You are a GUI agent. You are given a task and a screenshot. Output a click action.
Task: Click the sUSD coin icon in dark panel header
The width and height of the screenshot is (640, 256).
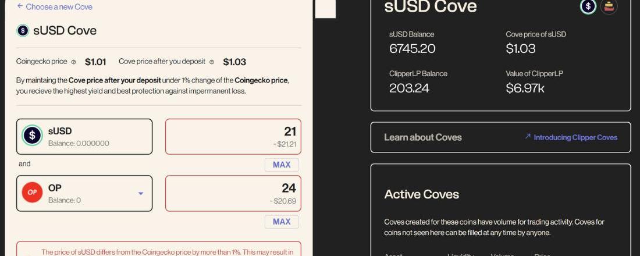(x=588, y=6)
